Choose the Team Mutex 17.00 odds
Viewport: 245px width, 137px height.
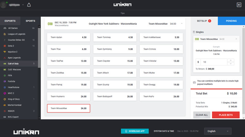pyautogui.click(x=161, y=73)
